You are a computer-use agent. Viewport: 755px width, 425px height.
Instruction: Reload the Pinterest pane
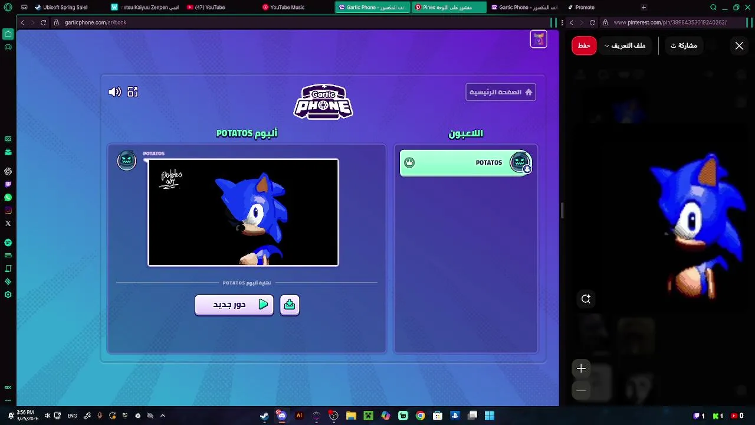tap(592, 22)
